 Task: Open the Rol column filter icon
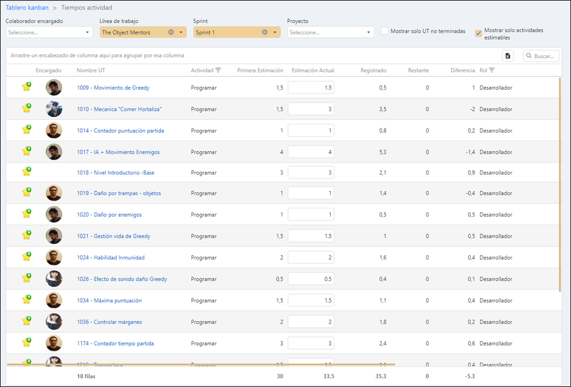[492, 71]
